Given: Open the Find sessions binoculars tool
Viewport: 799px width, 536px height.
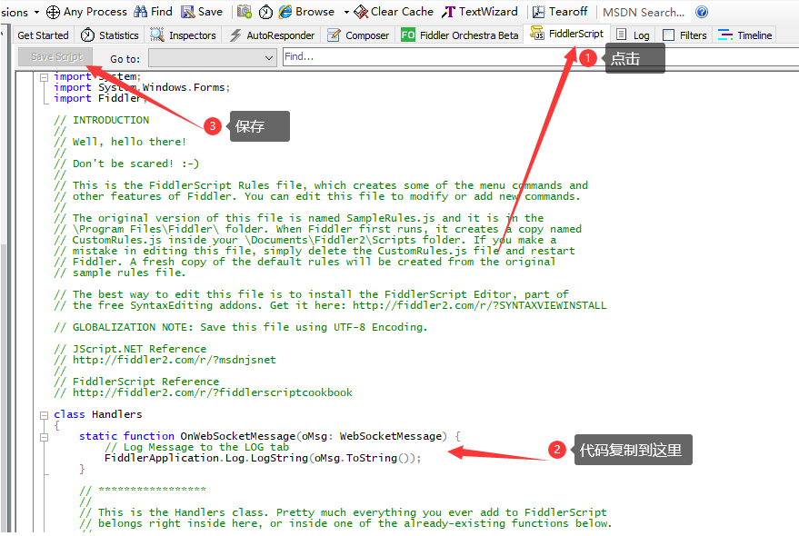Looking at the screenshot, I should coord(153,12).
